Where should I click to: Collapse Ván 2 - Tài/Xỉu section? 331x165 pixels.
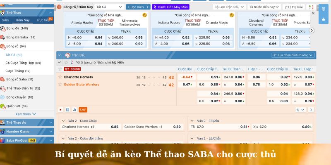pyautogui.click(x=192, y=121)
